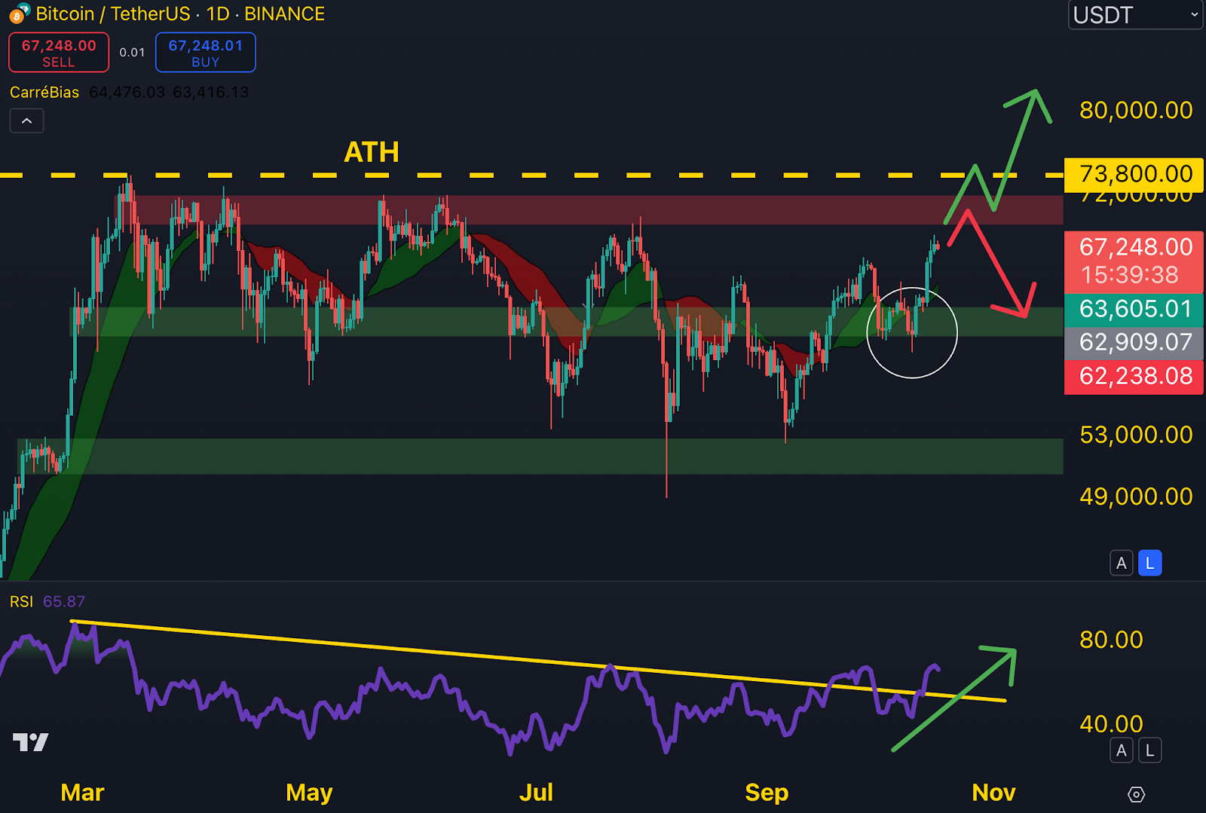Click the 15:39:38 countdown timer
This screenshot has width=1206, height=813.
[x=1129, y=275]
